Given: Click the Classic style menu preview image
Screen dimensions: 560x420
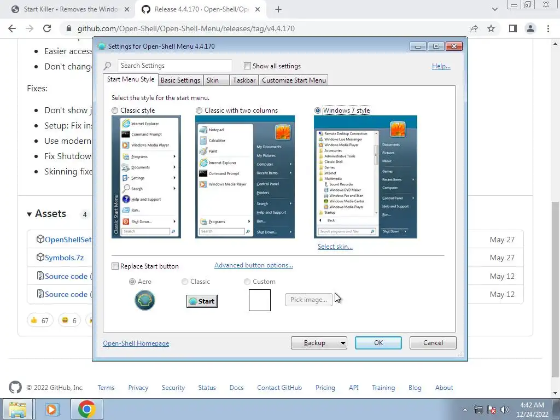Looking at the screenshot, I should (x=146, y=177).
